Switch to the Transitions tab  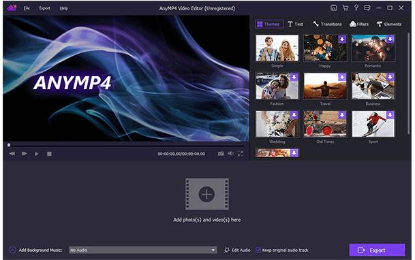pyautogui.click(x=327, y=24)
